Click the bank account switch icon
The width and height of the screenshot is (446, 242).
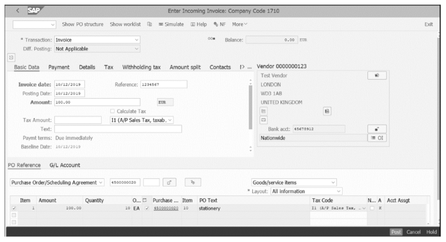click(376, 129)
